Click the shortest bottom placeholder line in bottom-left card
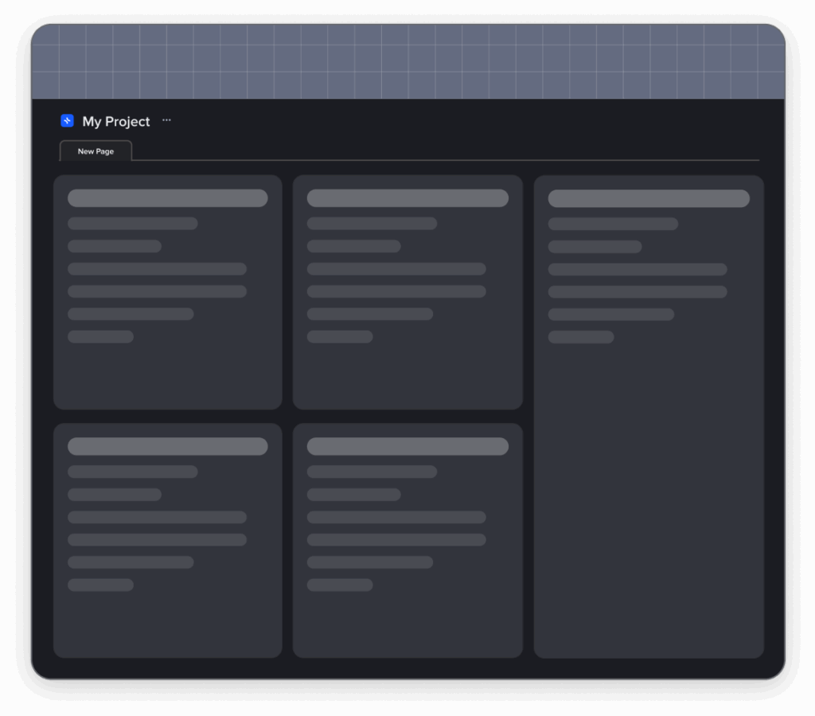Image resolution: width=815 pixels, height=716 pixels. (100, 585)
